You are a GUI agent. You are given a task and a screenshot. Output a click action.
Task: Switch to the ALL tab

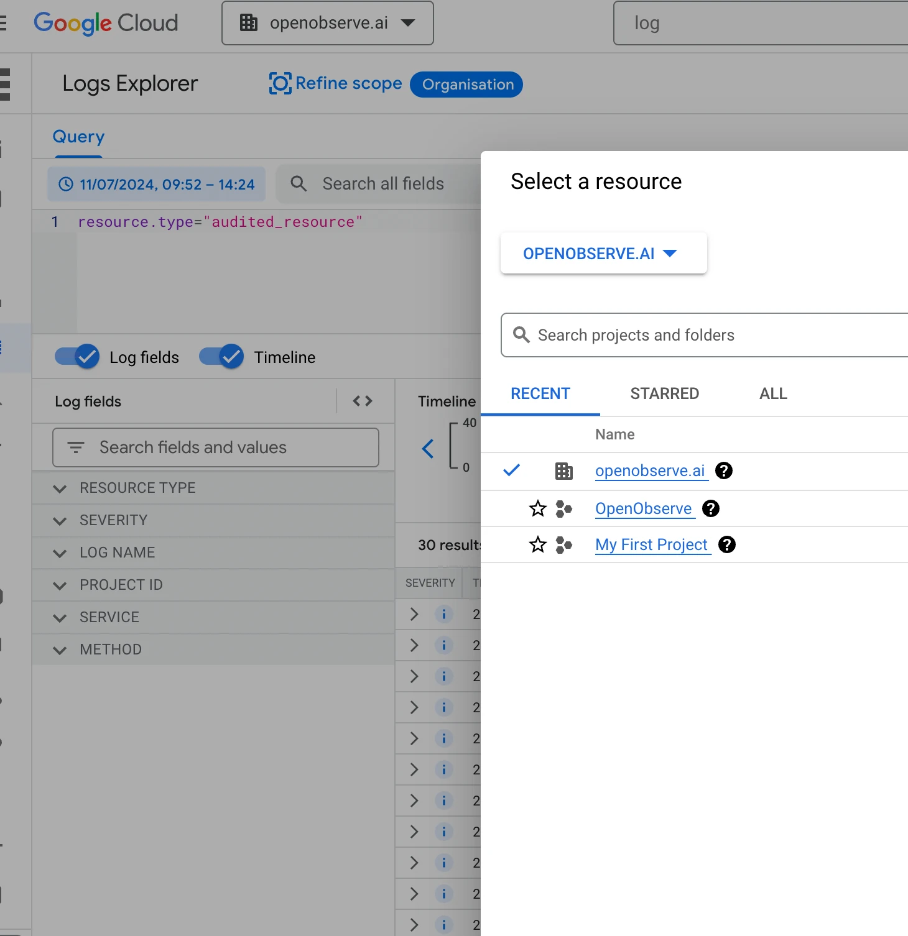773,393
